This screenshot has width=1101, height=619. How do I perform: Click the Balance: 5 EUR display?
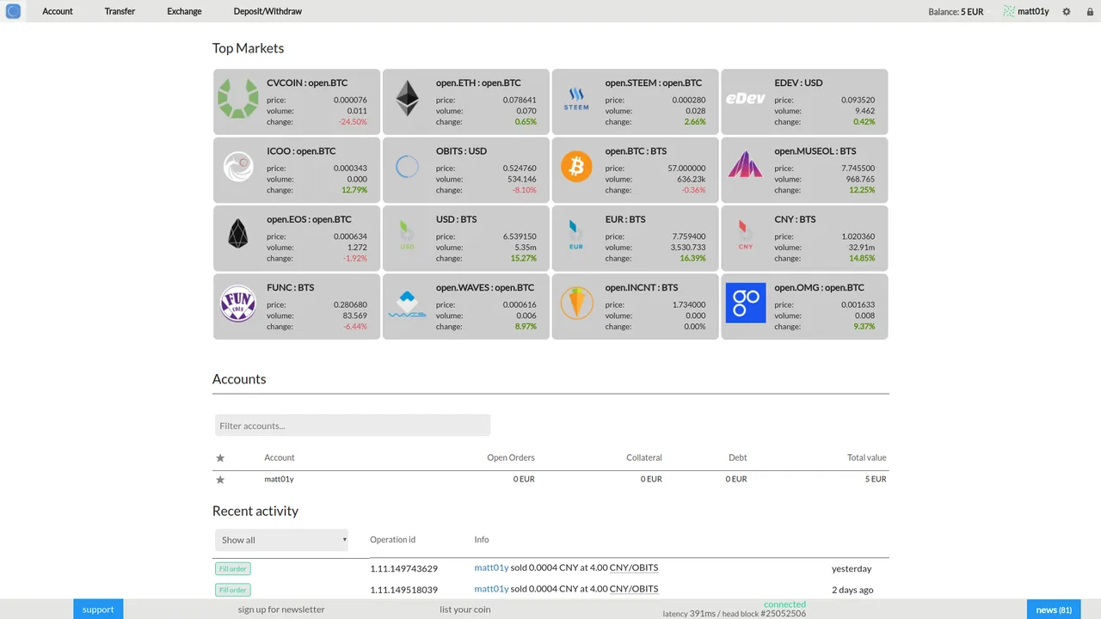pyautogui.click(x=956, y=12)
